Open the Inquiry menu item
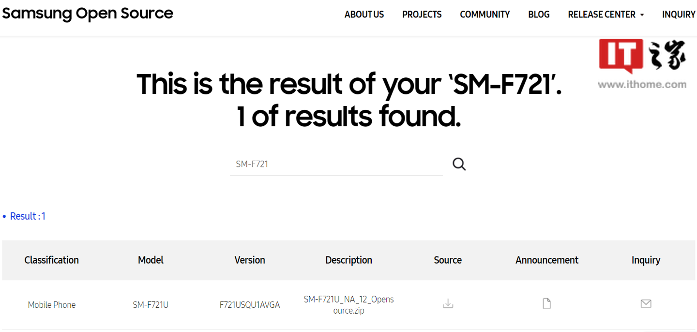Image resolution: width=697 pixels, height=332 pixels. click(679, 15)
